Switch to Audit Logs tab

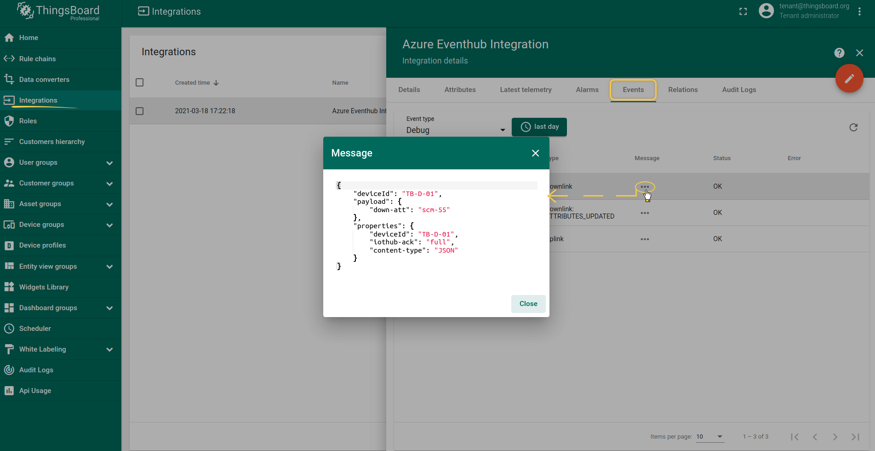tap(739, 90)
